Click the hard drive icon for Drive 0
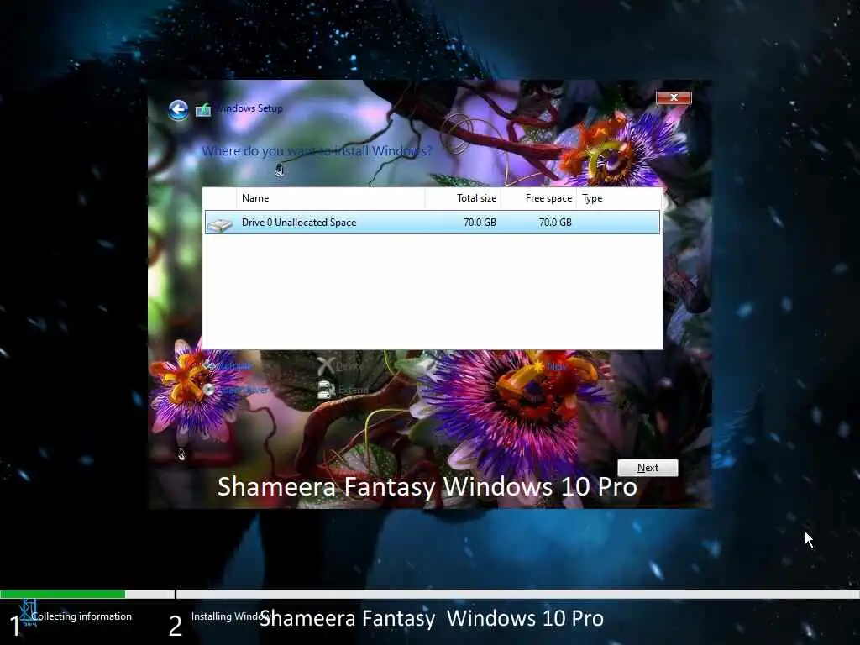This screenshot has width=860, height=645. (220, 223)
